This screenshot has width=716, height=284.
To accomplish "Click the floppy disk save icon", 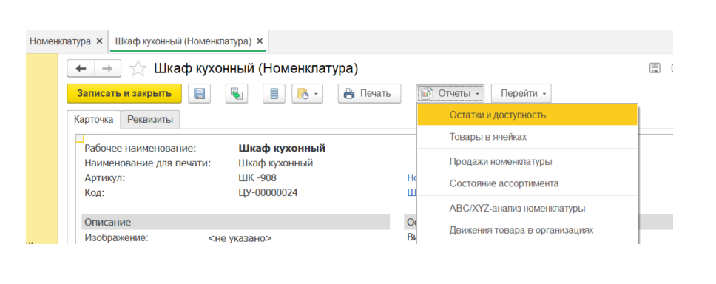I will click(x=200, y=94).
